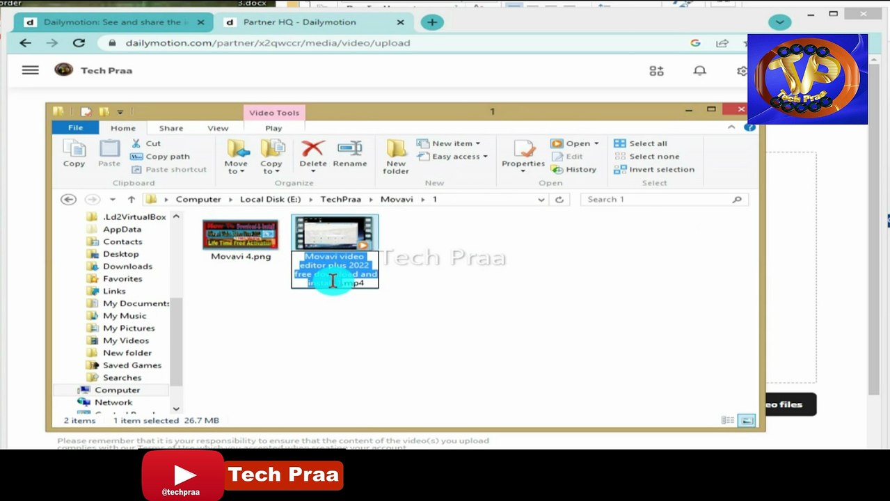Go back in Explorer navigation
890x501 pixels.
tap(68, 199)
